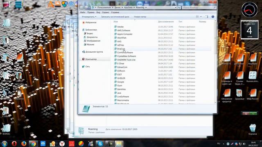Expand the Денис breadcrumb arrow
The width and height of the screenshot is (262, 147).
(x=122, y=7)
